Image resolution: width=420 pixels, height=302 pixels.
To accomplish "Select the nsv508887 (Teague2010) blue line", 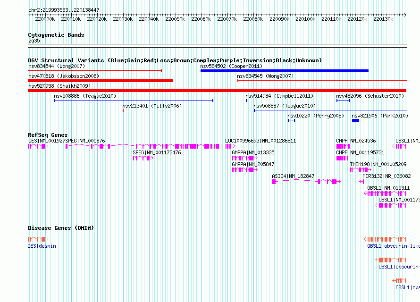I will [x=330, y=110].
